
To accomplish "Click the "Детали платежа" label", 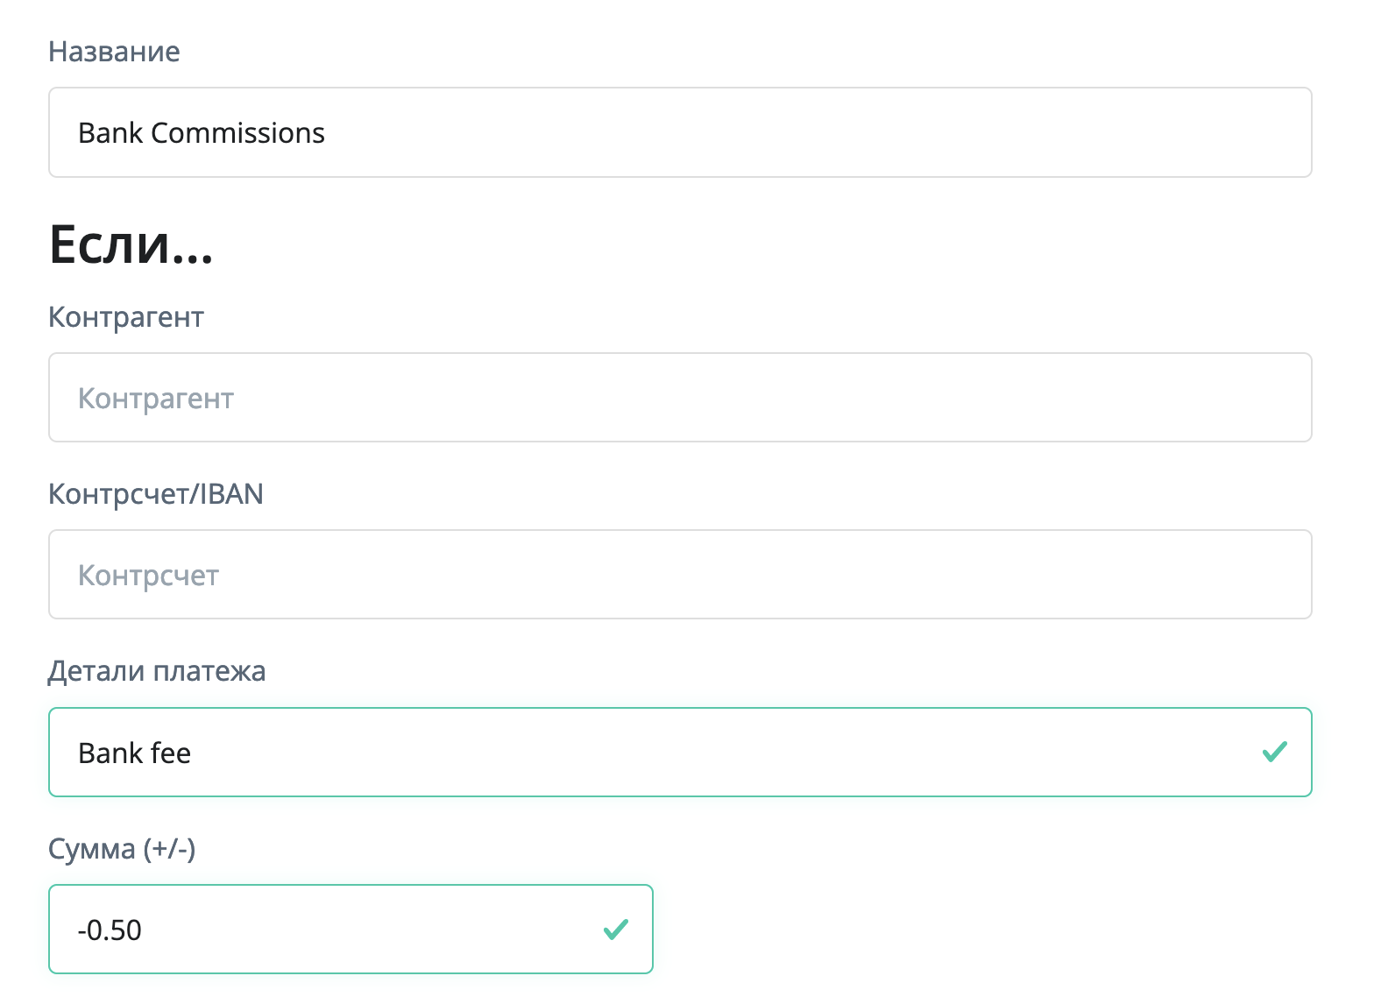I will pyautogui.click(x=157, y=671).
